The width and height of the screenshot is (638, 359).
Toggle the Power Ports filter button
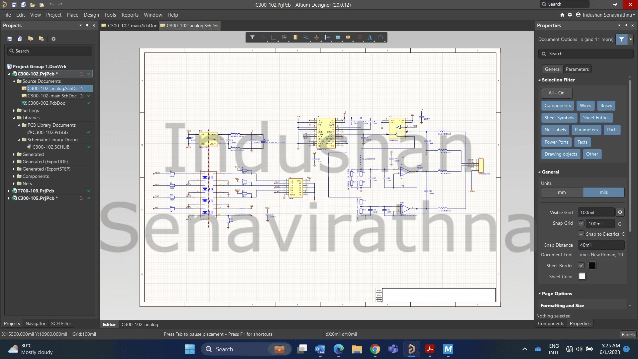point(556,142)
